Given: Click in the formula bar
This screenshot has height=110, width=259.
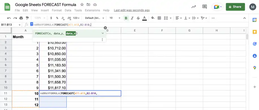Looking at the screenshot, I should (141, 25).
